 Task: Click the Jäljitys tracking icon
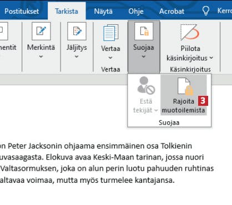click(x=77, y=31)
